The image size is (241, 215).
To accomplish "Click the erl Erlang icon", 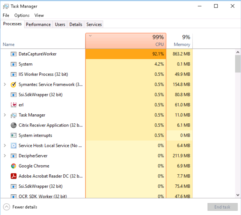I will point(14,105).
